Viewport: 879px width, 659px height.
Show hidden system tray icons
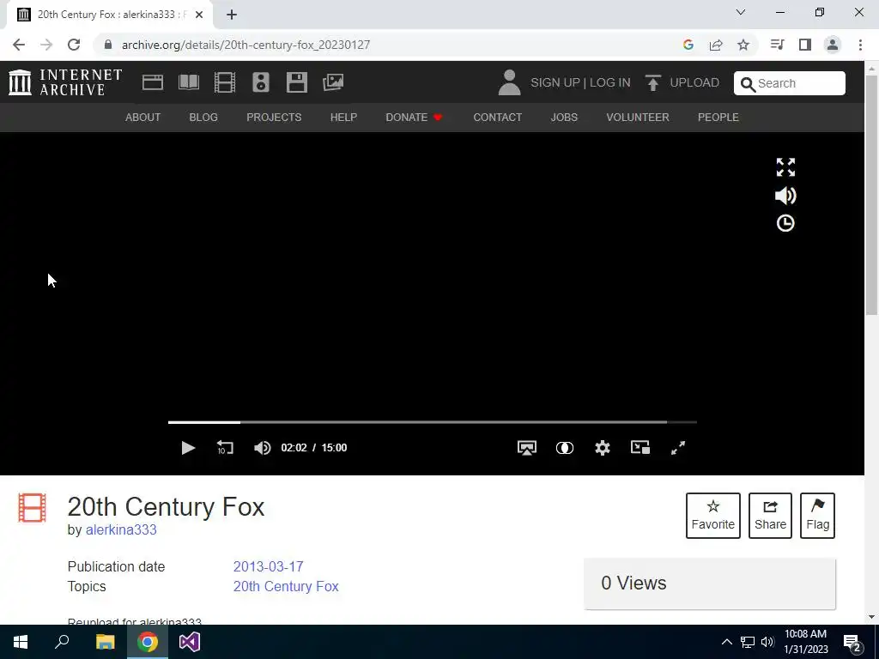(726, 642)
